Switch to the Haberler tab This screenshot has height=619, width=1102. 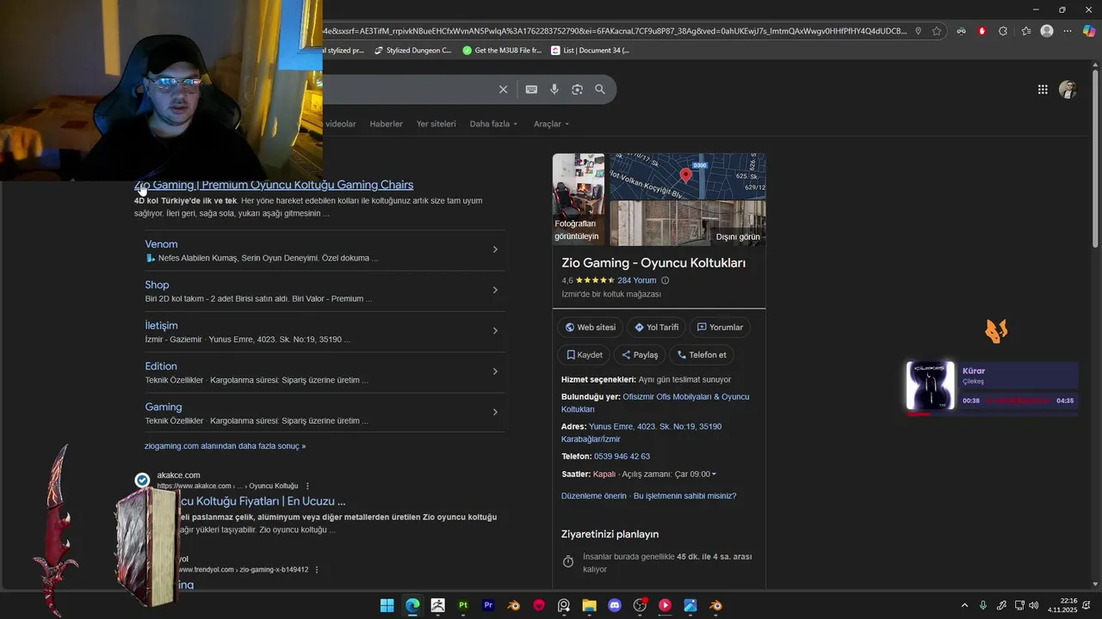click(386, 124)
